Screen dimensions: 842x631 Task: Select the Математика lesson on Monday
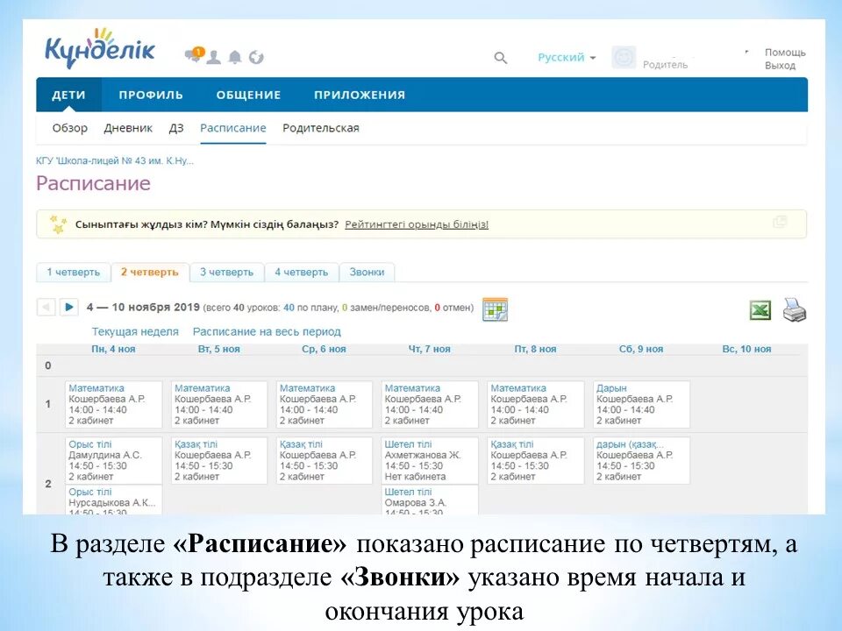pos(98,387)
